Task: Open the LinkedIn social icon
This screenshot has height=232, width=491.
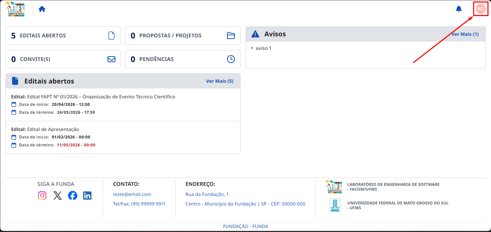Action: (x=88, y=195)
